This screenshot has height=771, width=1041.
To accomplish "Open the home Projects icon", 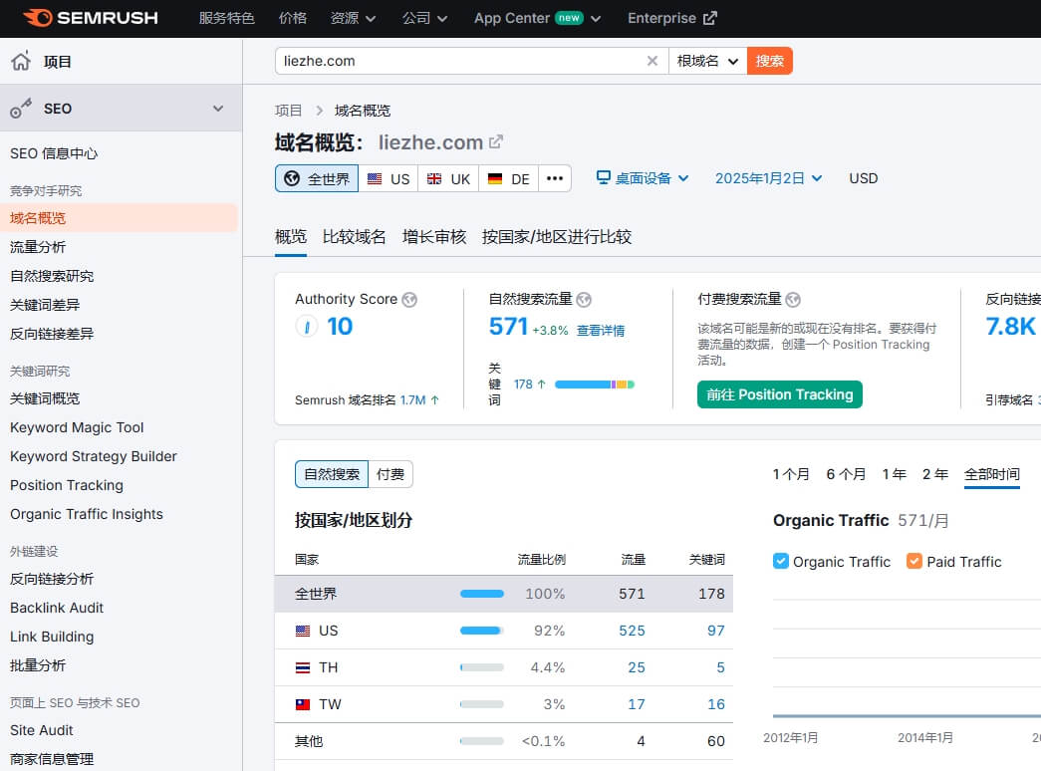I will tap(21, 61).
